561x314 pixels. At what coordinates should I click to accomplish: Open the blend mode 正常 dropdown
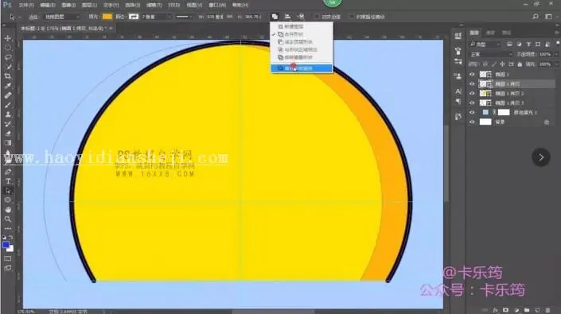pos(490,54)
